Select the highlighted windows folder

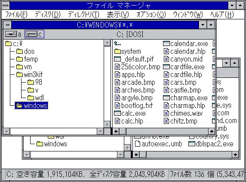click(31, 105)
